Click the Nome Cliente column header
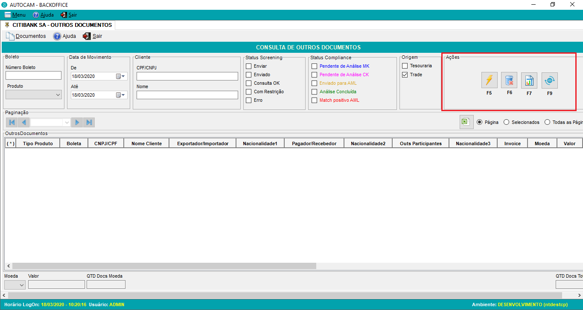This screenshot has height=310, width=583. [146, 144]
